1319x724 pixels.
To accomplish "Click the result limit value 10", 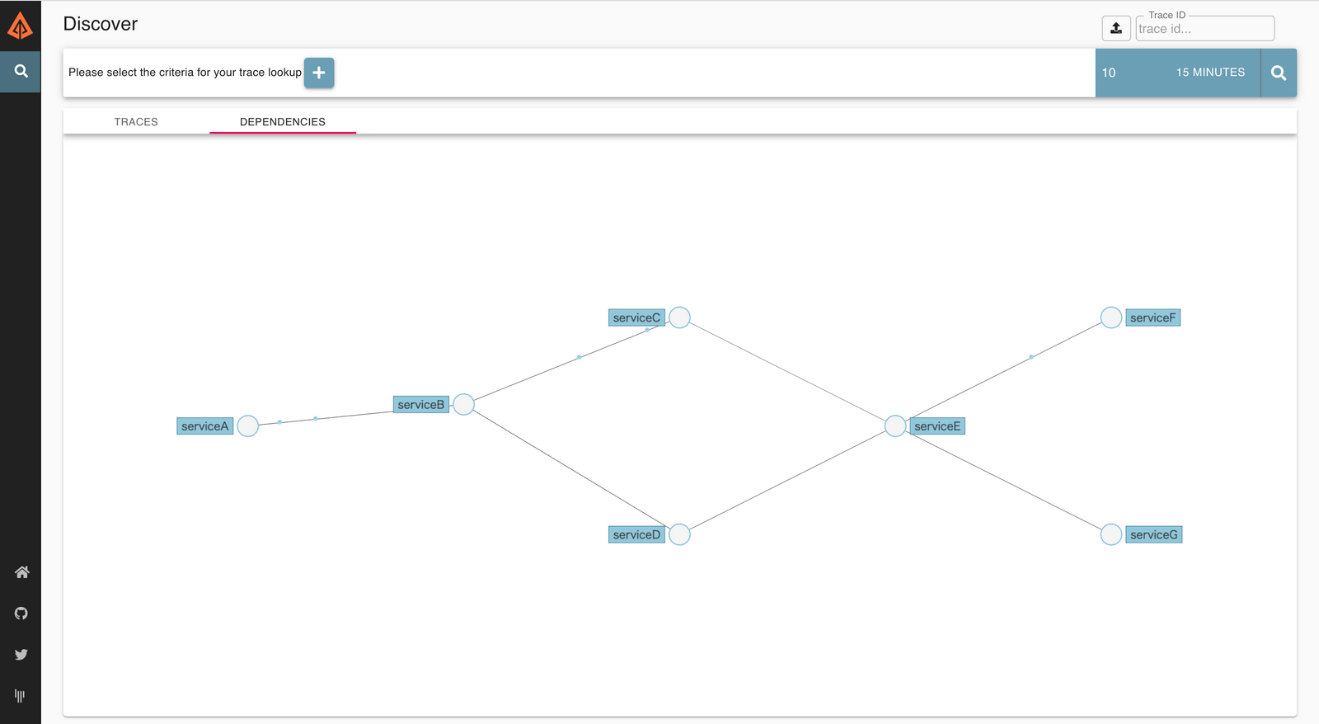I will tap(1109, 73).
